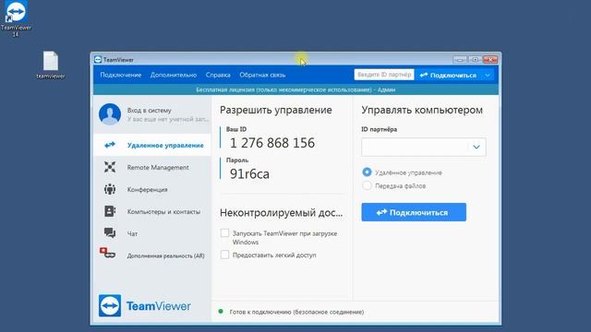591x332 pixels.
Task: Check the Предоставить легкий доступ option
Action: pos(224,255)
